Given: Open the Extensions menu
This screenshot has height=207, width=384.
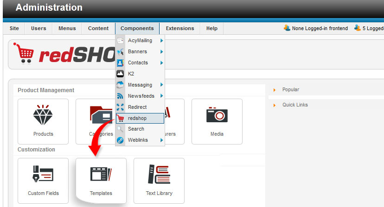Looking at the screenshot, I should (180, 28).
